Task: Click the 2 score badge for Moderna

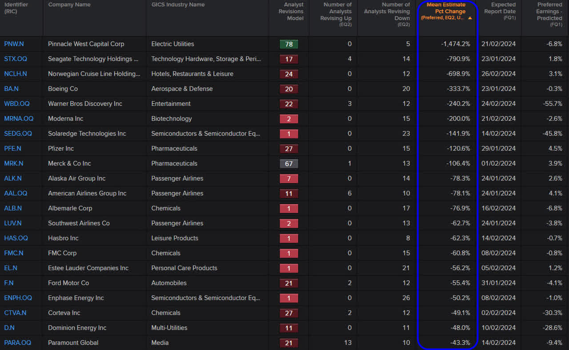Action: click(289, 118)
